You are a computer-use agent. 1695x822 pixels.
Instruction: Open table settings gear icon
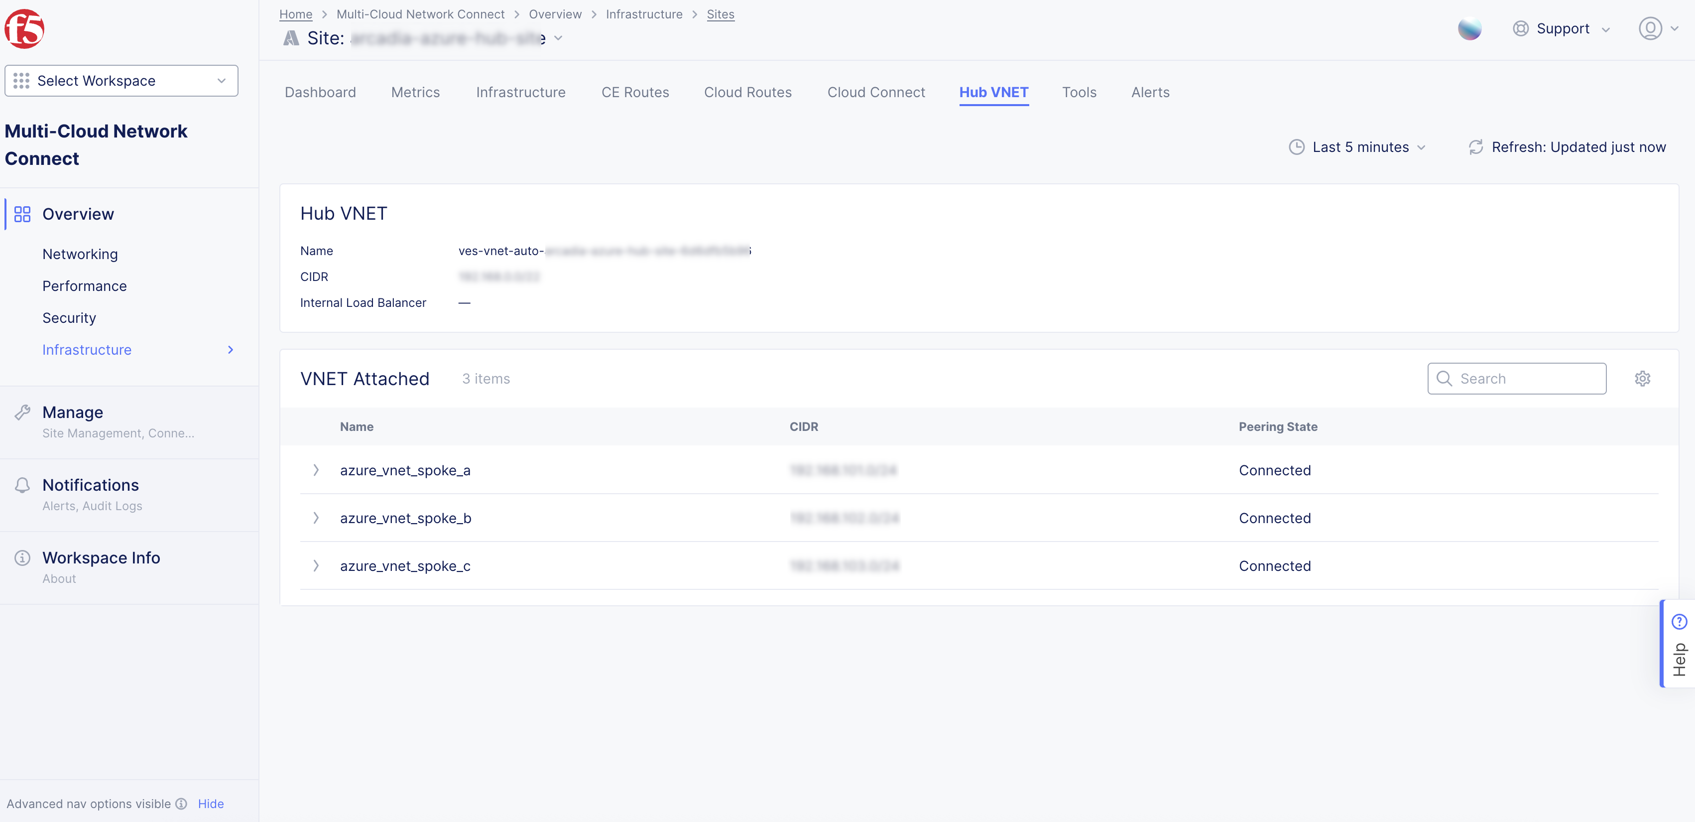(x=1642, y=379)
